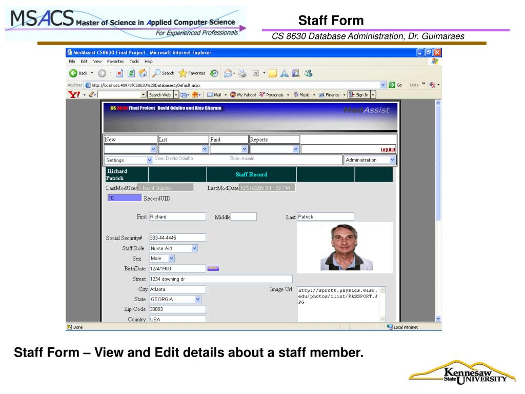This screenshot has width=525, height=394.
Task: Click the Staff Record header text
Action: pos(251,174)
